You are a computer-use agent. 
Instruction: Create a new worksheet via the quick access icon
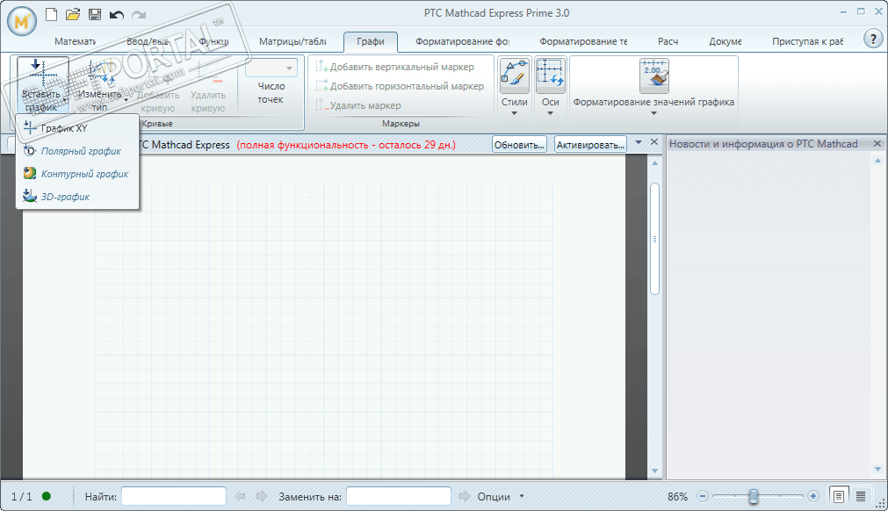point(52,14)
